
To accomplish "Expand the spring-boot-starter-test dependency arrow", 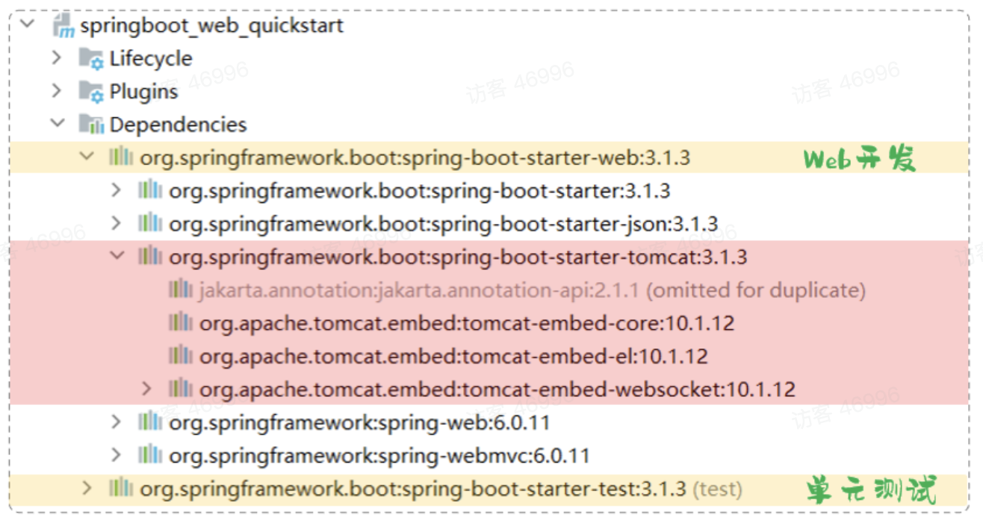I will [x=87, y=488].
